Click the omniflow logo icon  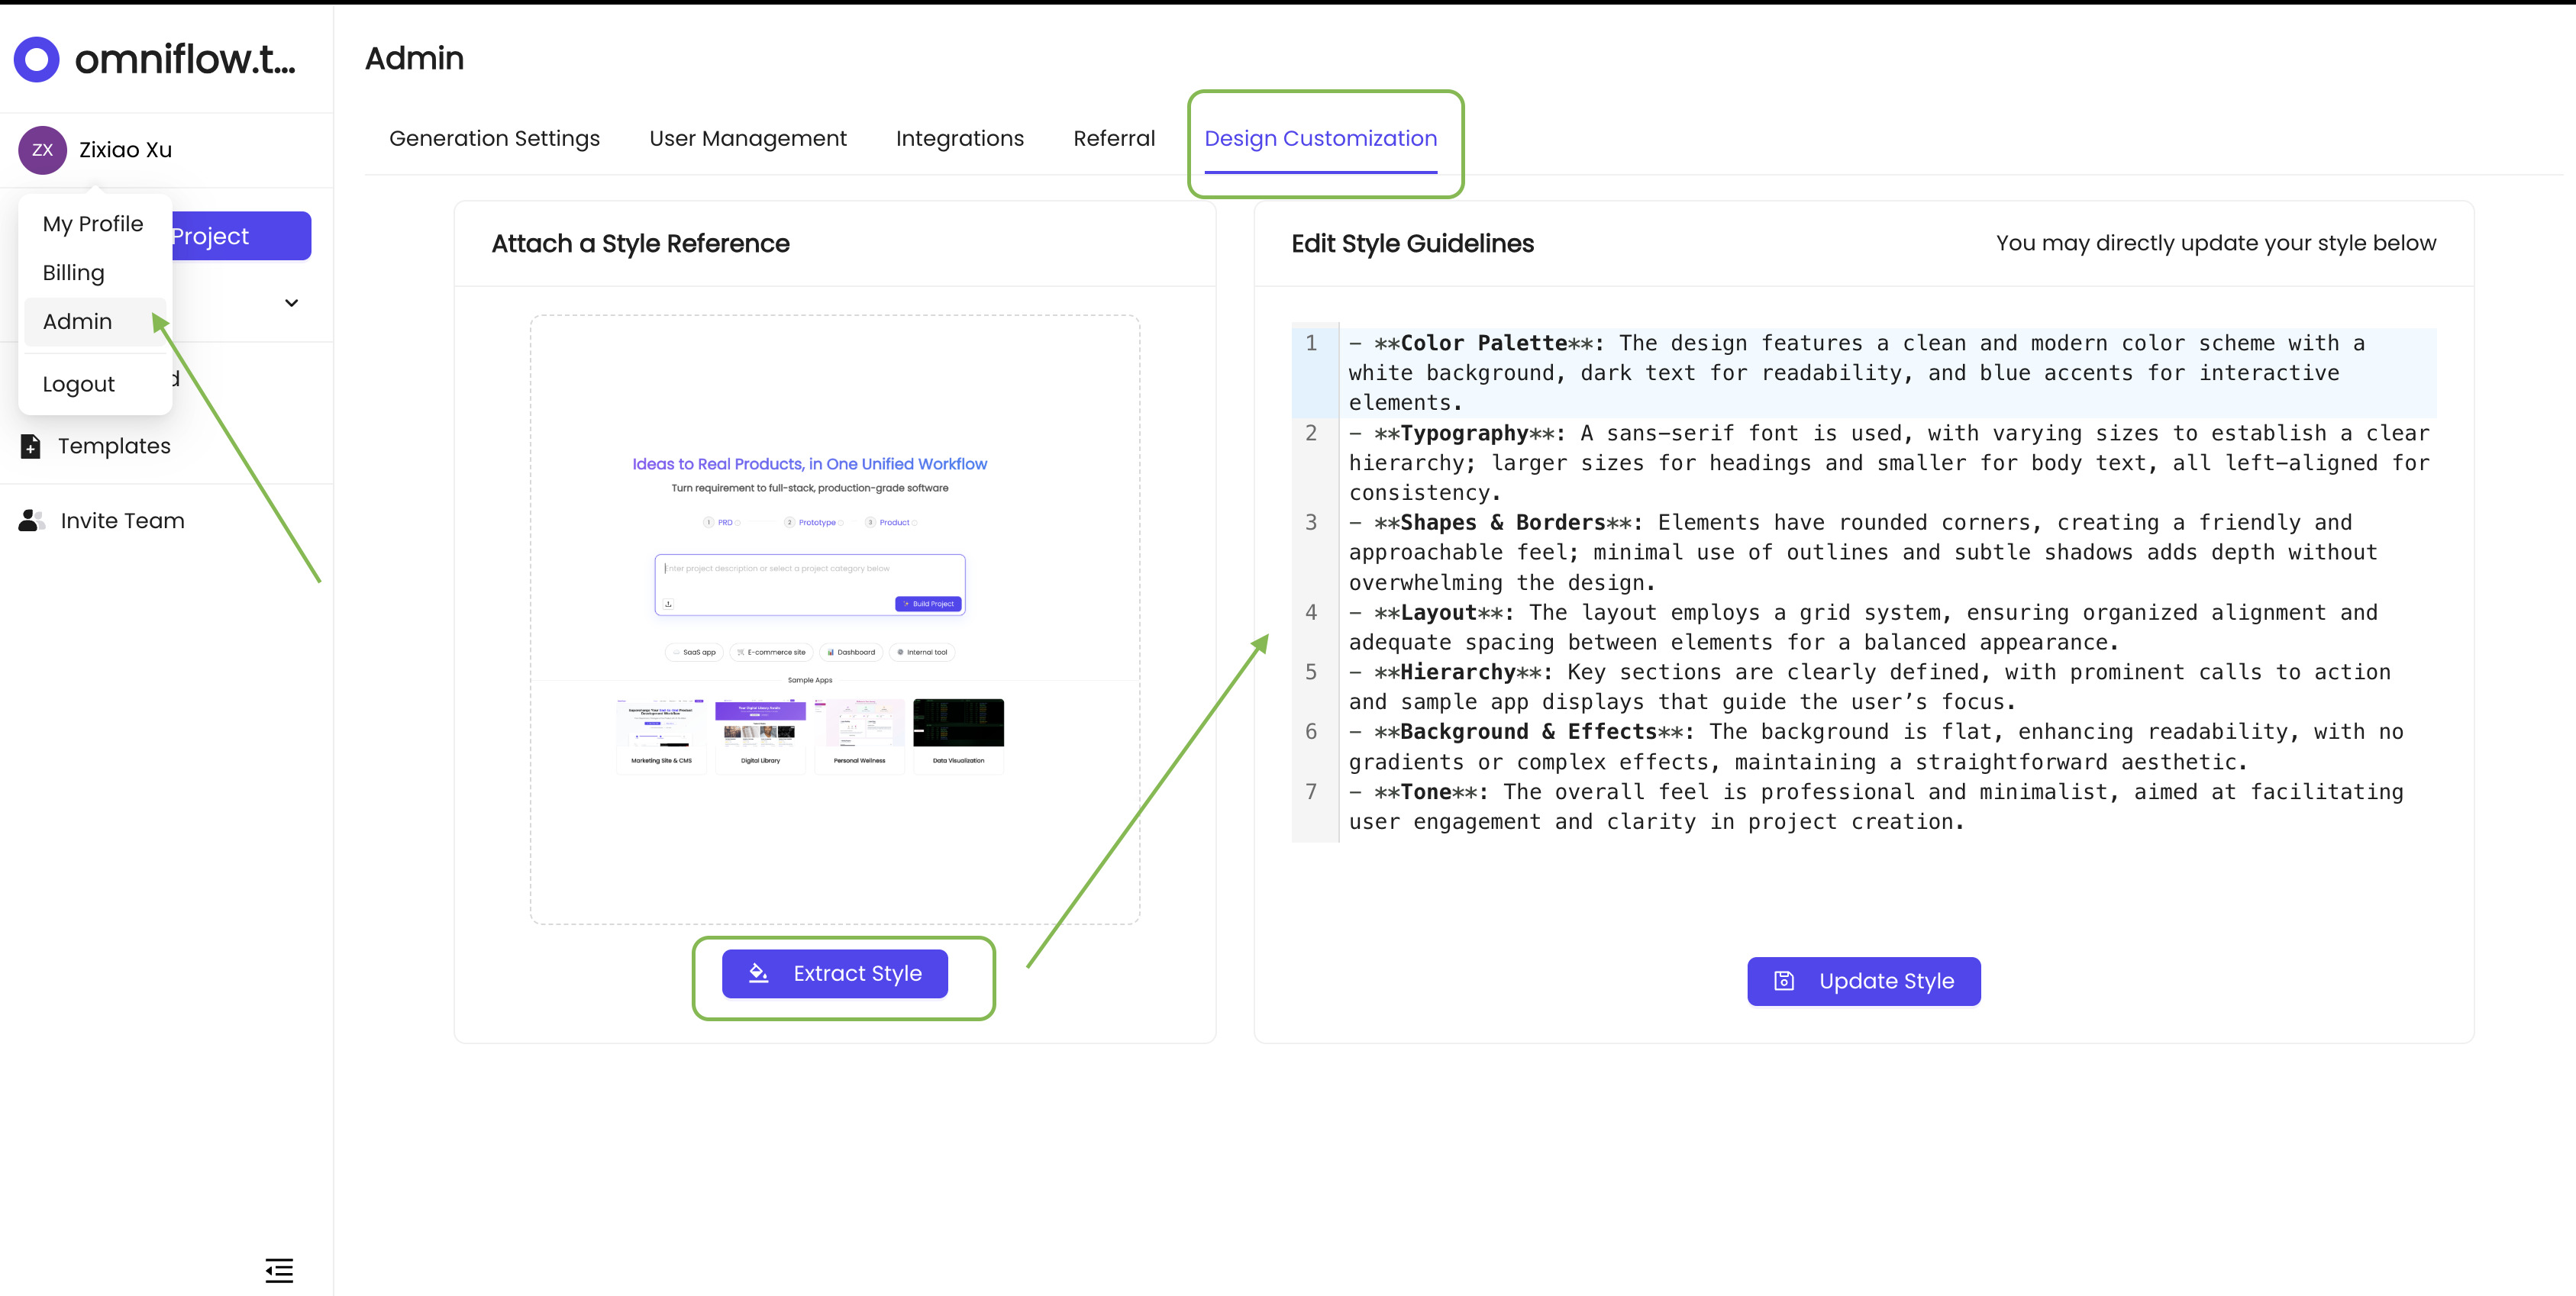(37, 59)
